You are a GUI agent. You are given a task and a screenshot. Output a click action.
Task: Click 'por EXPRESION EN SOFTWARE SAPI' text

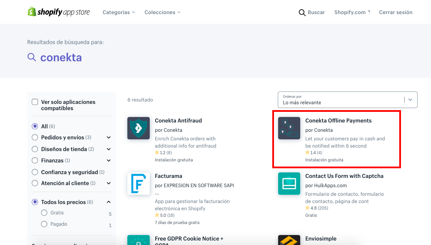195,185
